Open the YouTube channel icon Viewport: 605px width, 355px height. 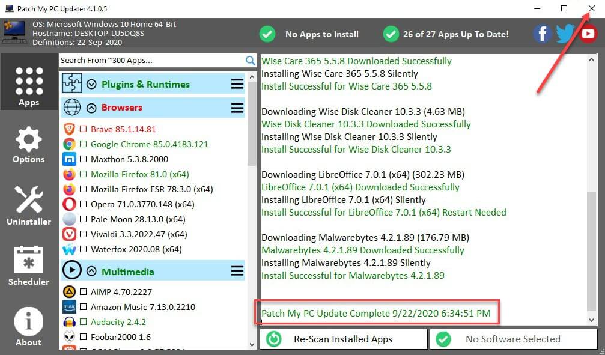[x=588, y=34]
